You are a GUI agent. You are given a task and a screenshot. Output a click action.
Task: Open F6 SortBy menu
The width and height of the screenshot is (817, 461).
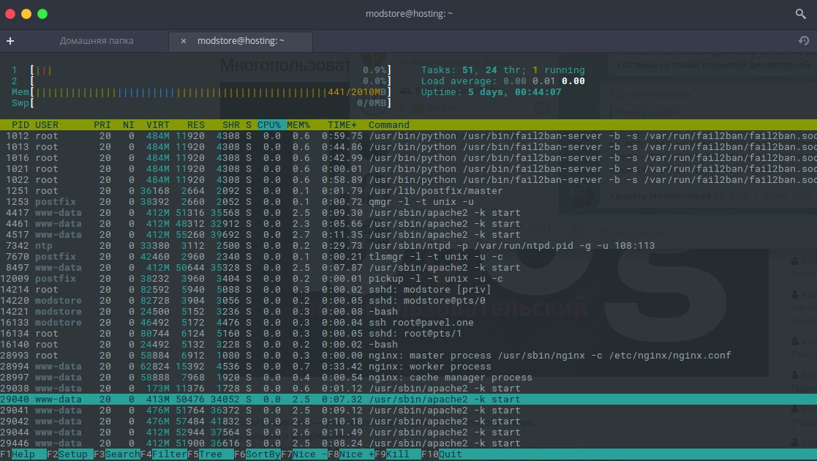tap(257, 454)
